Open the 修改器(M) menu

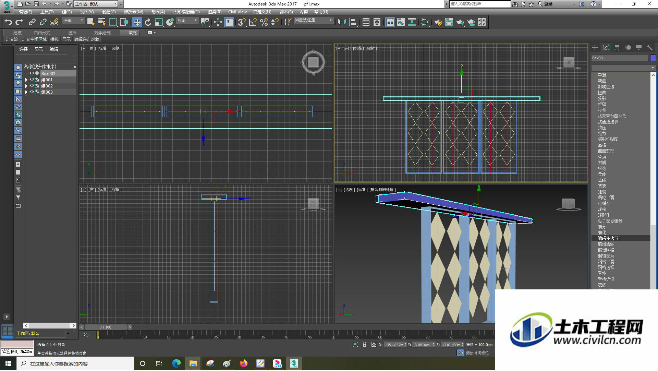(x=133, y=12)
